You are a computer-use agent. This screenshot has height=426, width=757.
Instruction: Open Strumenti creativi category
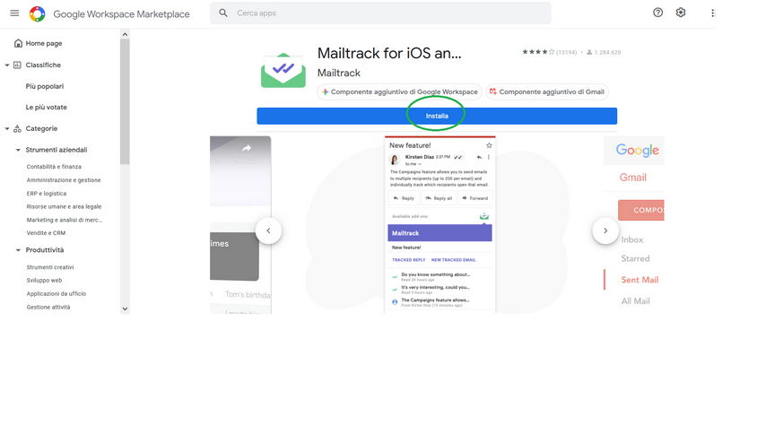(50, 267)
